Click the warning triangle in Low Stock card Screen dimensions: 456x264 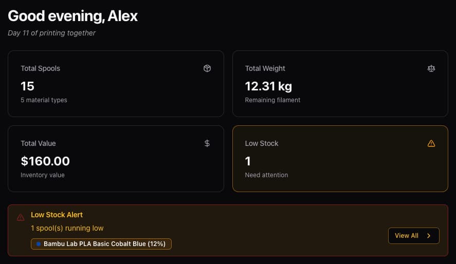[431, 143]
